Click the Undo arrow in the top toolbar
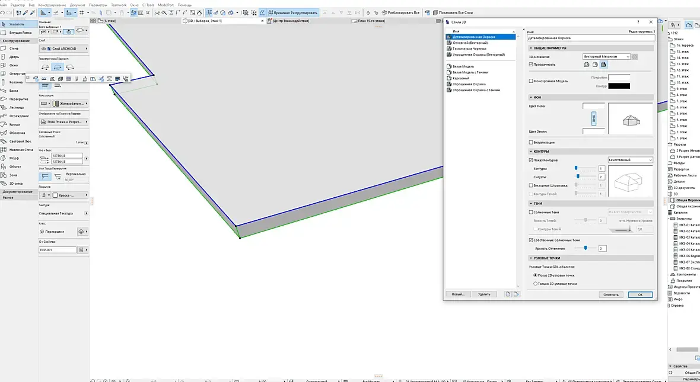The height and width of the screenshot is (382, 700). [x=3, y=12]
